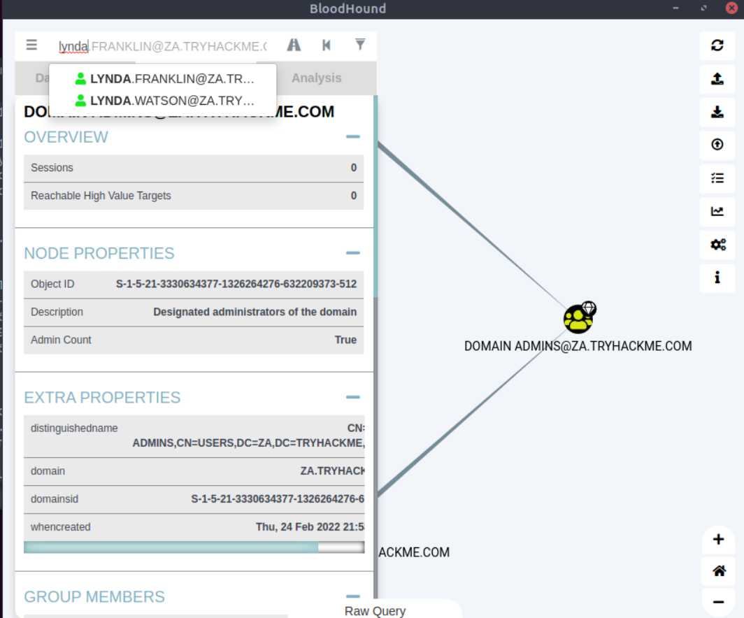This screenshot has width=744, height=618.
Task: Switch to the Analysis tab
Action: [317, 78]
